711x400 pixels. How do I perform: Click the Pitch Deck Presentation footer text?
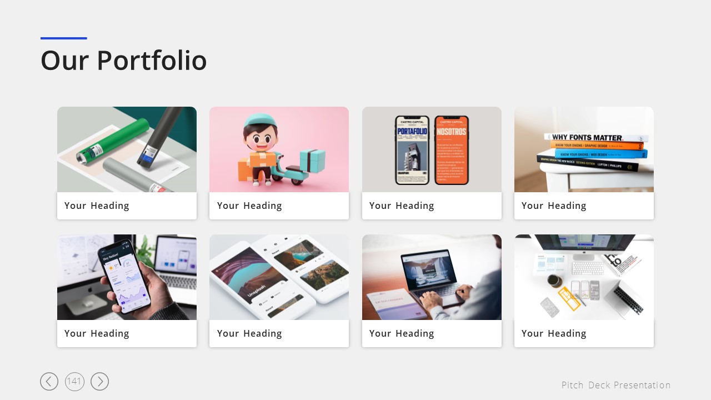pos(616,385)
